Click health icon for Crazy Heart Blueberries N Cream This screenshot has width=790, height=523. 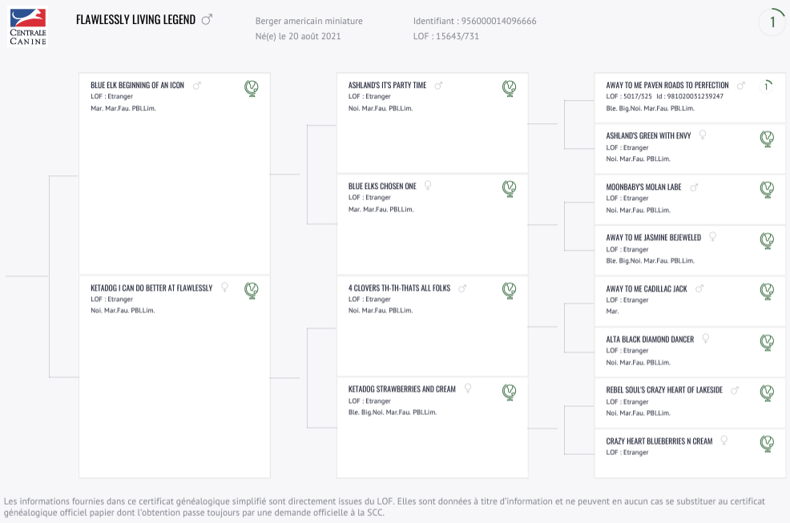click(767, 444)
